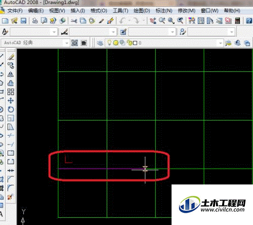
Task: Open Plot Preview from standard toolbar
Action: pyautogui.click(x=44, y=21)
